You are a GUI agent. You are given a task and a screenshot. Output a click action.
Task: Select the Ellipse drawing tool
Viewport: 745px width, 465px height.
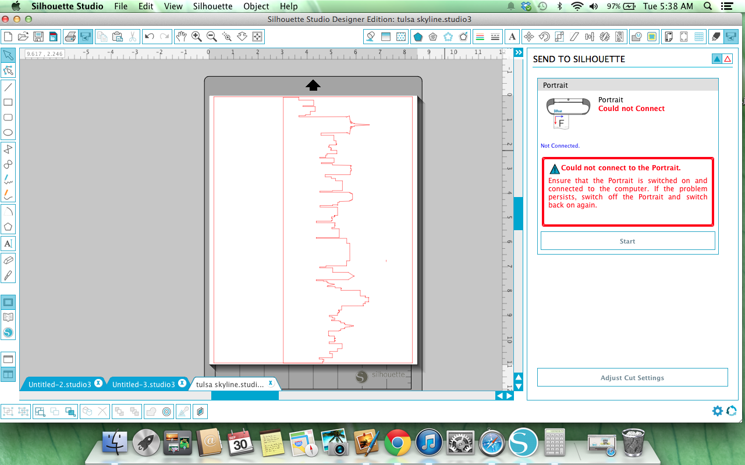point(8,133)
